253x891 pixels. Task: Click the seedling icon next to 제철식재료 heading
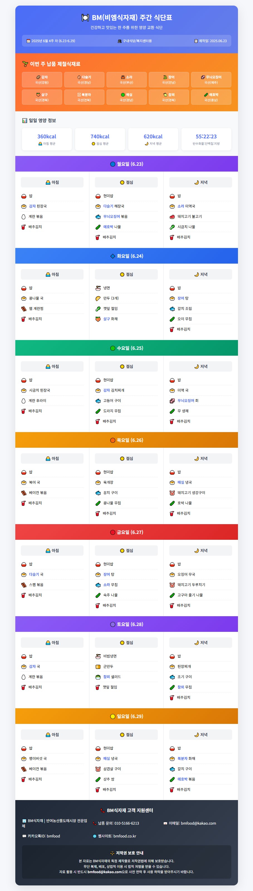25,64
